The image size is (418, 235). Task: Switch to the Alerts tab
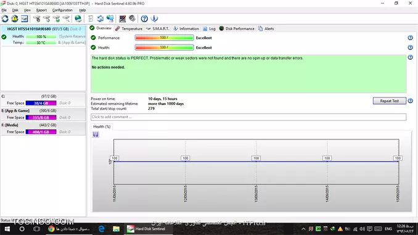[266, 28]
